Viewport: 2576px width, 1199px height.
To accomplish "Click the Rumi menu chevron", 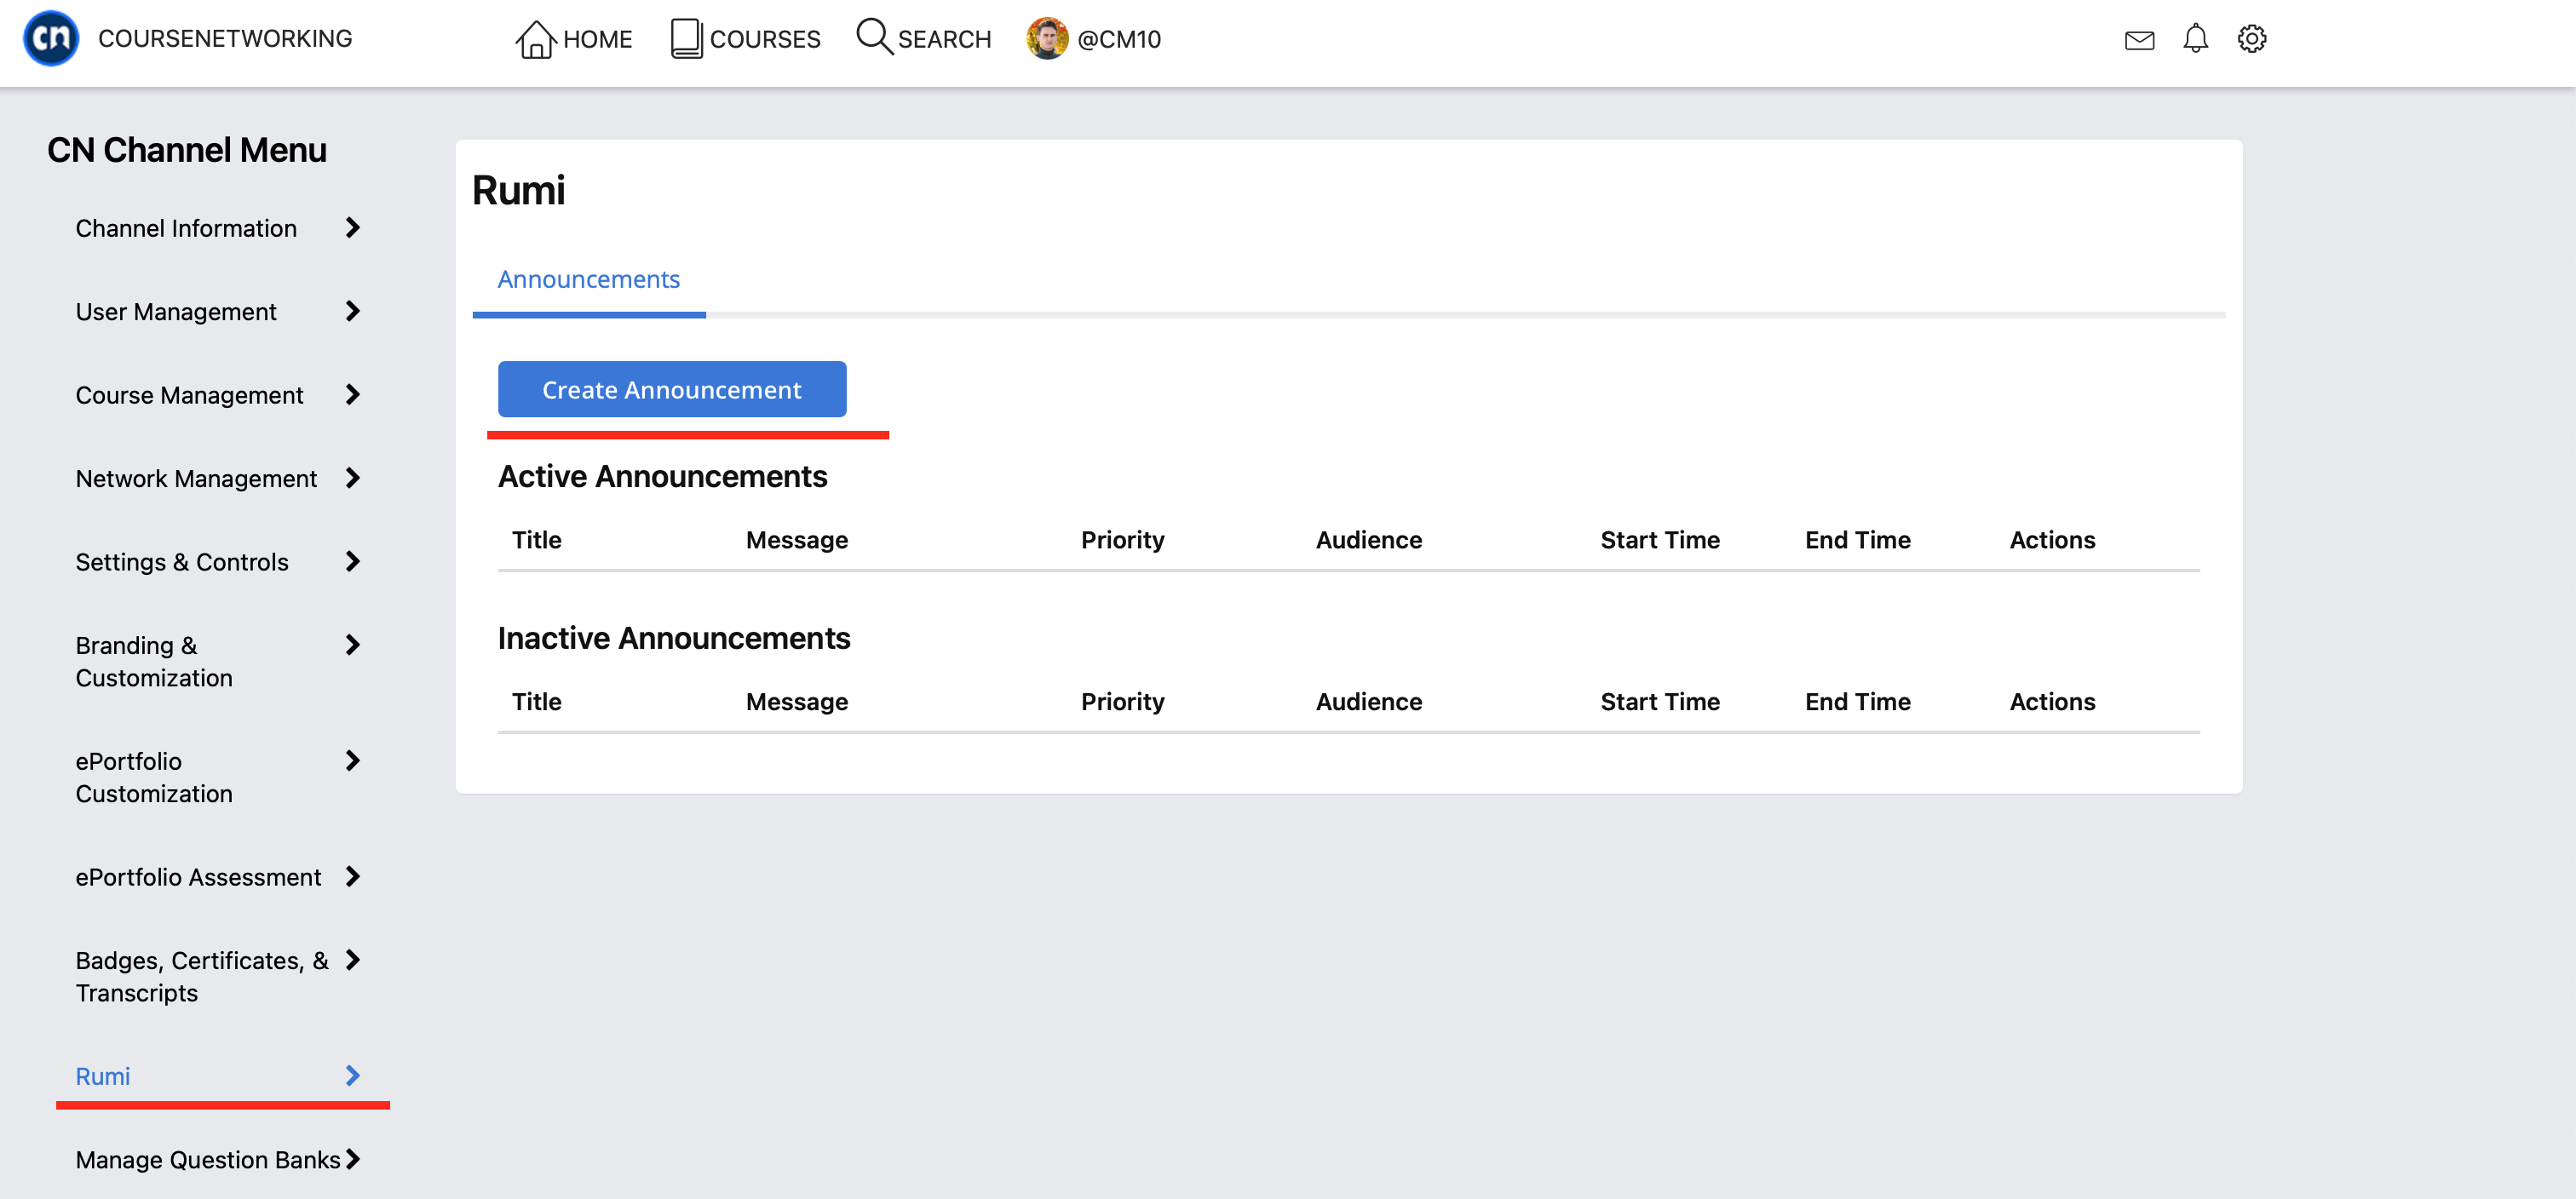I will [x=352, y=1075].
